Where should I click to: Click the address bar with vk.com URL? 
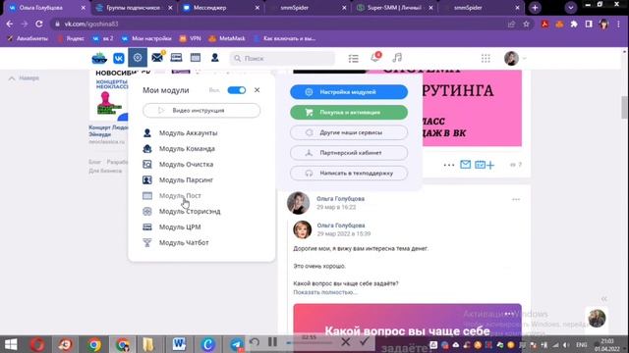point(281,24)
